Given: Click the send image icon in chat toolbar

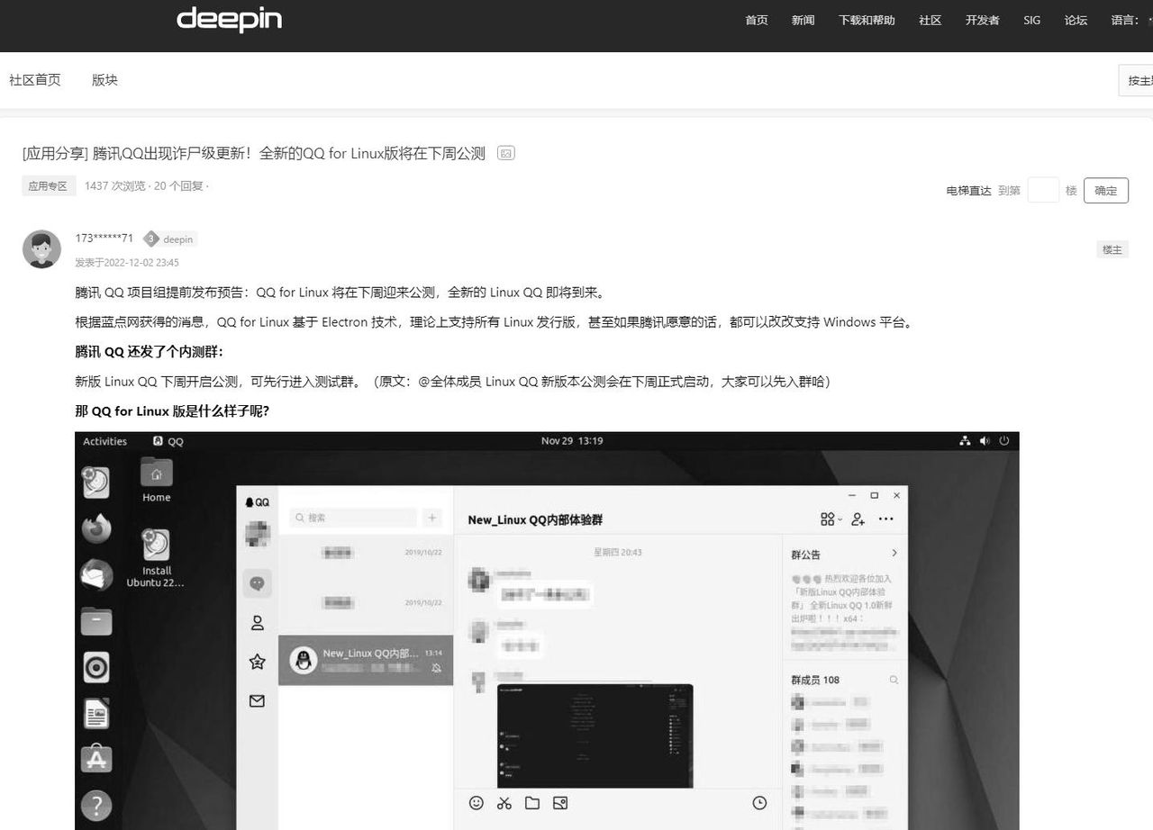Looking at the screenshot, I should tap(560, 803).
